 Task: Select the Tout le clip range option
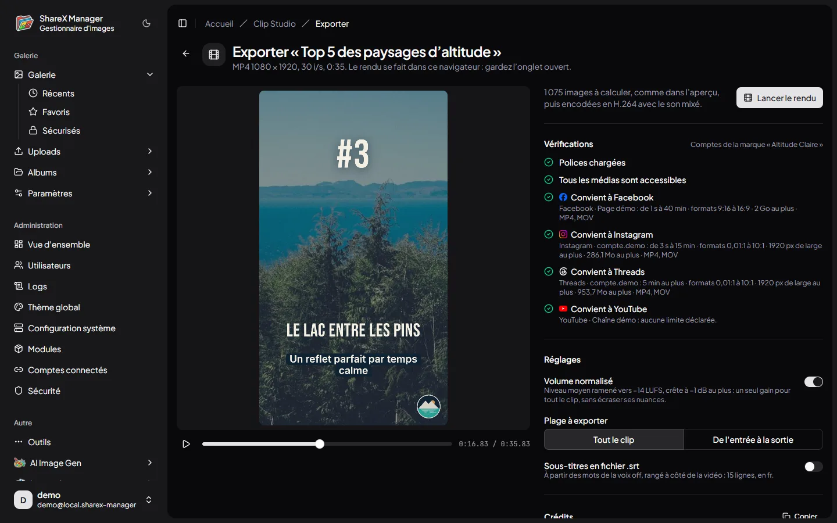point(614,440)
